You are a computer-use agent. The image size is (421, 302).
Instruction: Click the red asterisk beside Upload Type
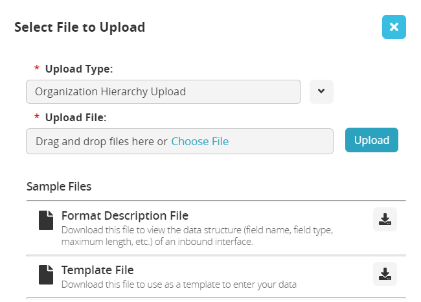coord(36,69)
